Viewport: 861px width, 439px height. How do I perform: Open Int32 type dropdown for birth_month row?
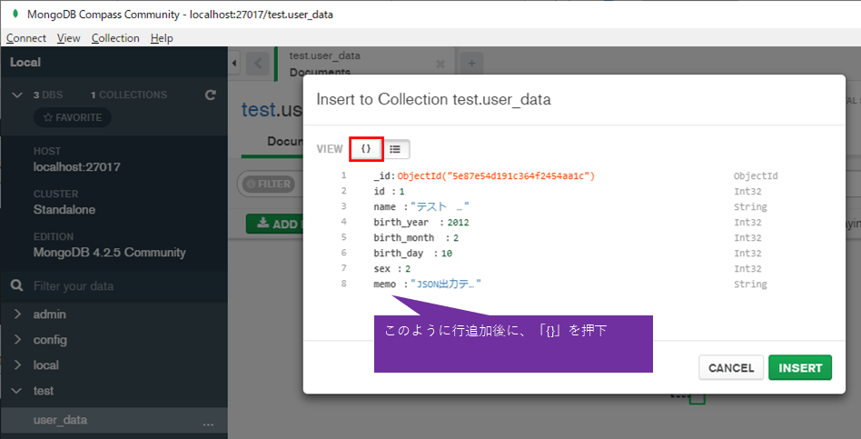tap(747, 238)
